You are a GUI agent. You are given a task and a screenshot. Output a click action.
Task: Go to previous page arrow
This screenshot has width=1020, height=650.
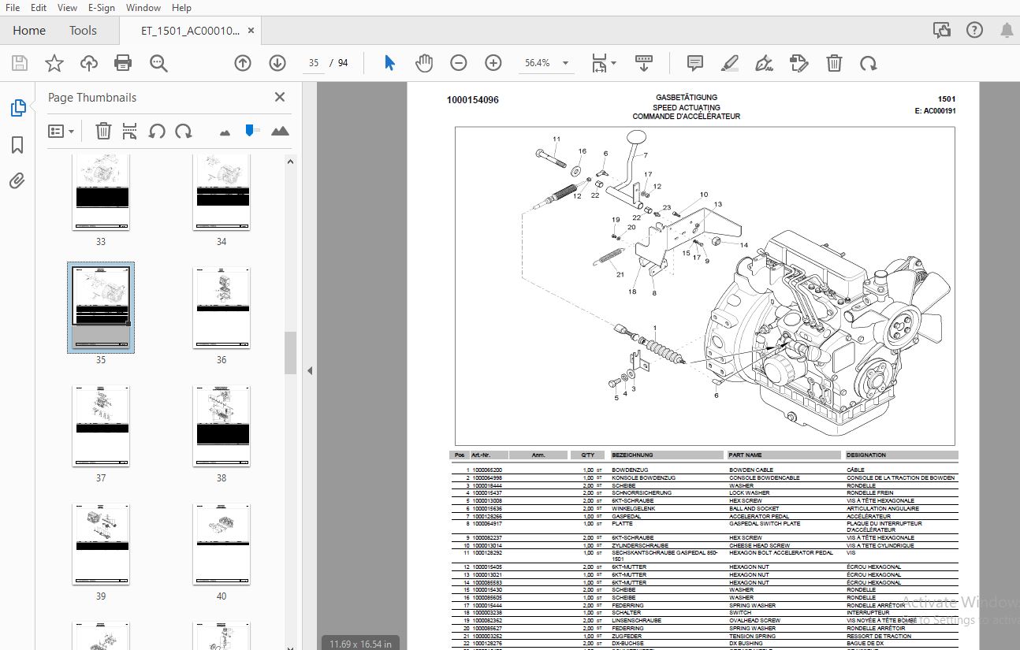click(x=243, y=63)
